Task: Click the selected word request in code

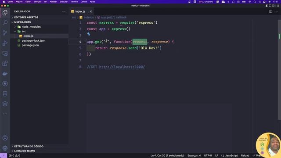Action: [140, 42]
